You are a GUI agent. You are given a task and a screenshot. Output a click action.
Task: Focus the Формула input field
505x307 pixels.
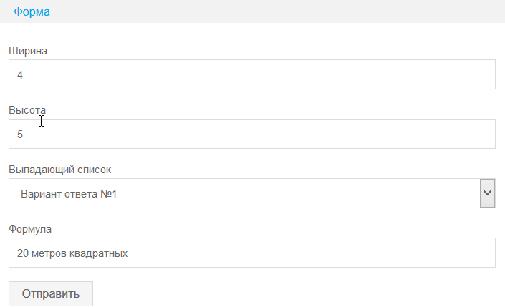(251, 253)
